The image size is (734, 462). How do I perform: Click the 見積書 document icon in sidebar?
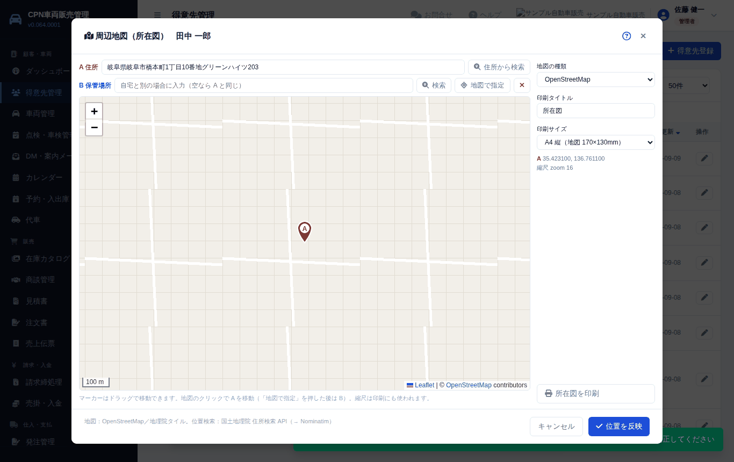16,301
